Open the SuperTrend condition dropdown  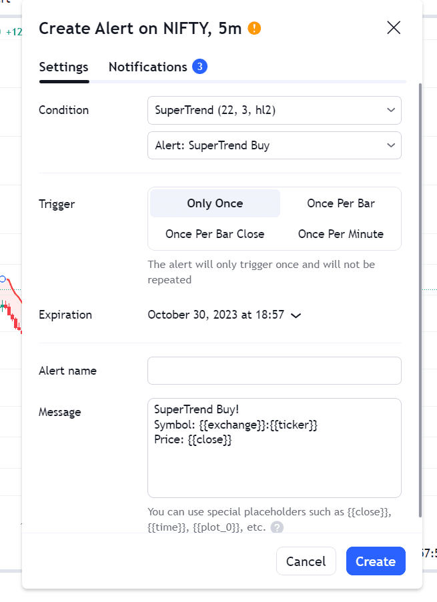(274, 110)
